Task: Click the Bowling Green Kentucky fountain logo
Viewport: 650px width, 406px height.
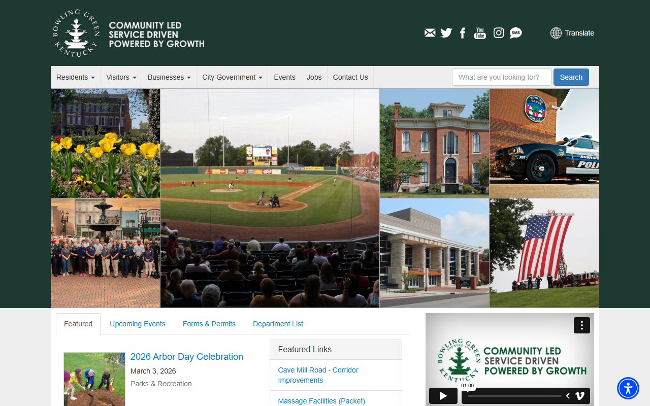Action: [x=76, y=33]
